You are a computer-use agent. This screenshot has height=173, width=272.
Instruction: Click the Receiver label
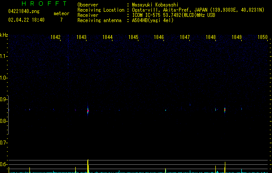pos(88,15)
